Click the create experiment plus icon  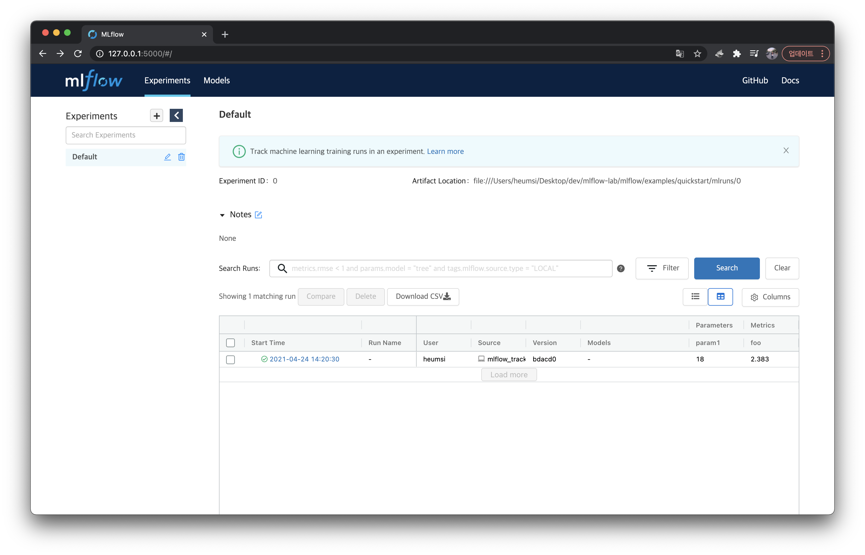pos(157,116)
